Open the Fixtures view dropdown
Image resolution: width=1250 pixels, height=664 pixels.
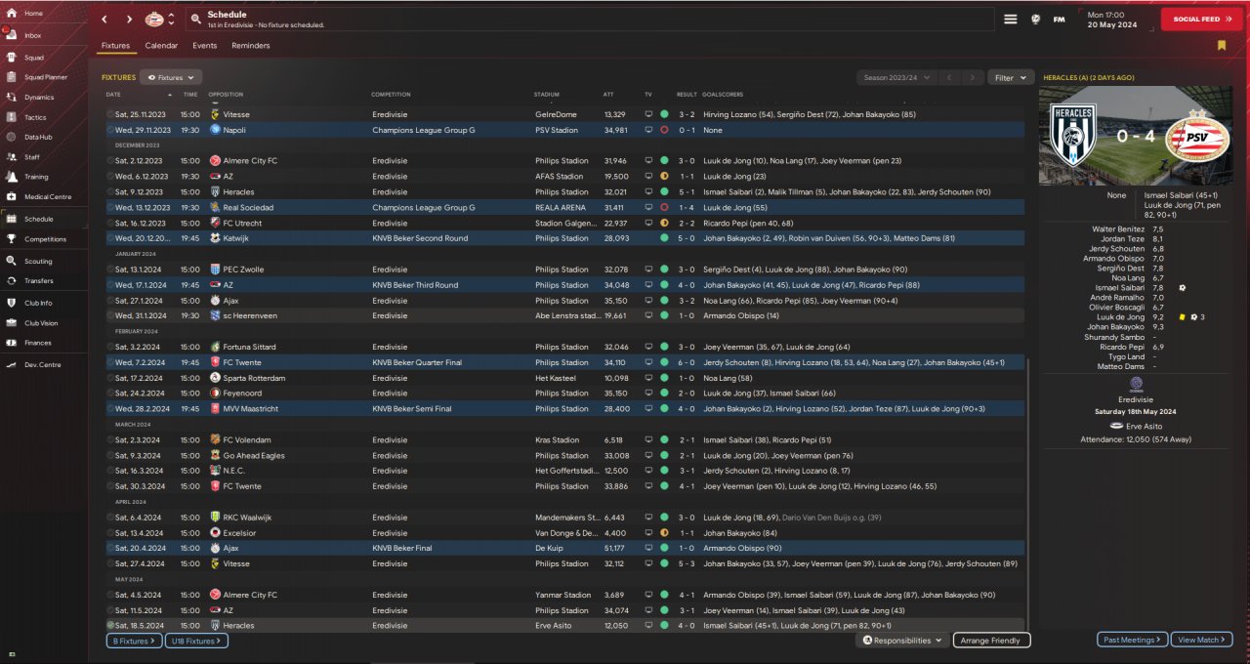[171, 77]
